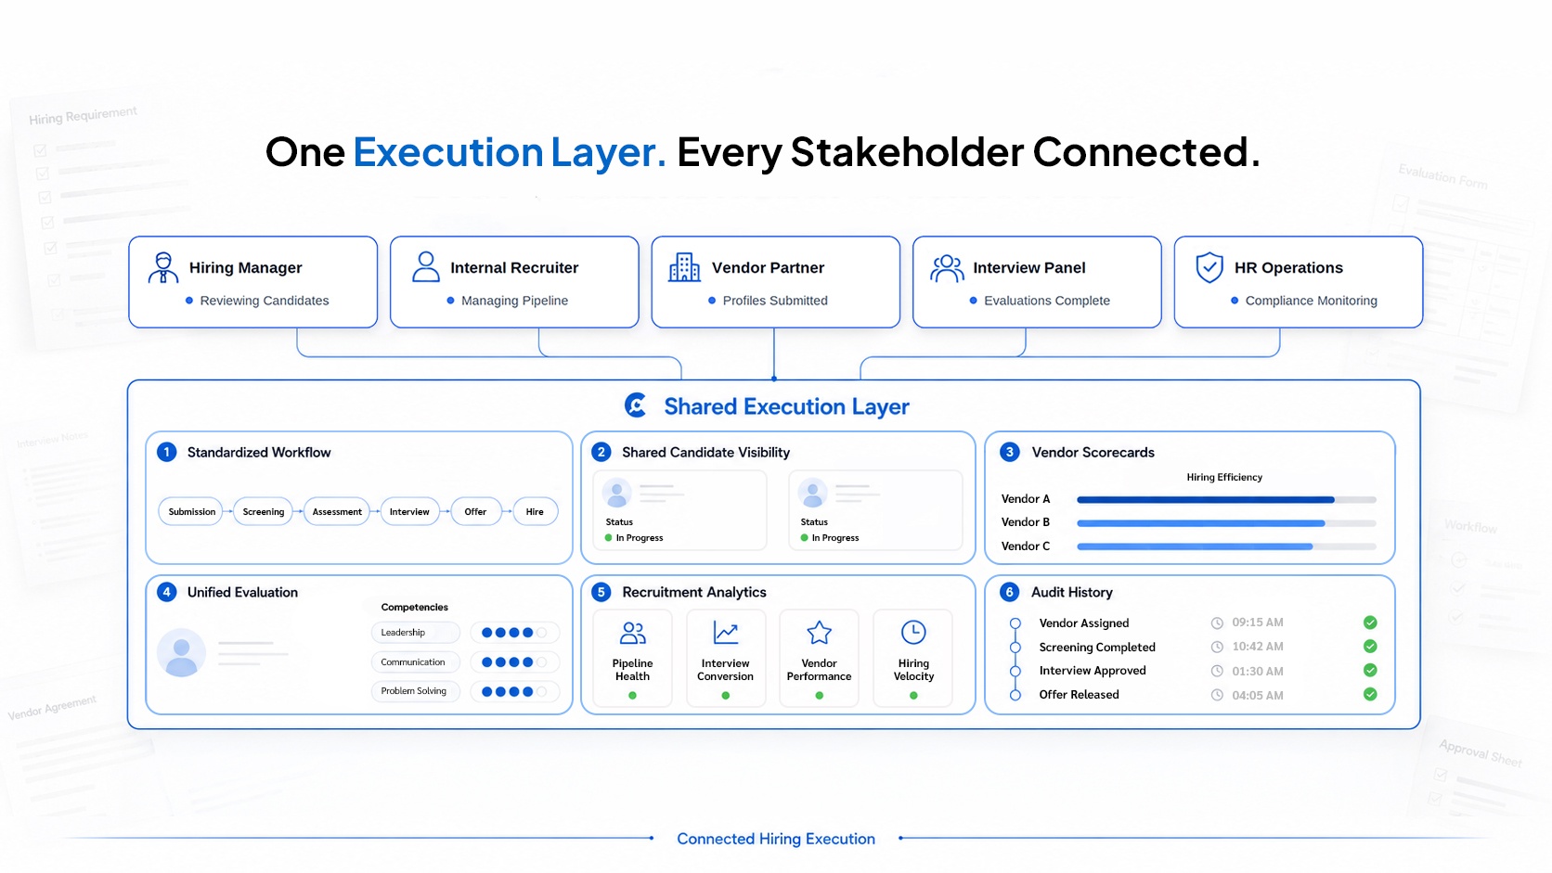The height and width of the screenshot is (873, 1552).
Task: Click the clock icon beside 01:30 AM
Action: tap(1217, 671)
